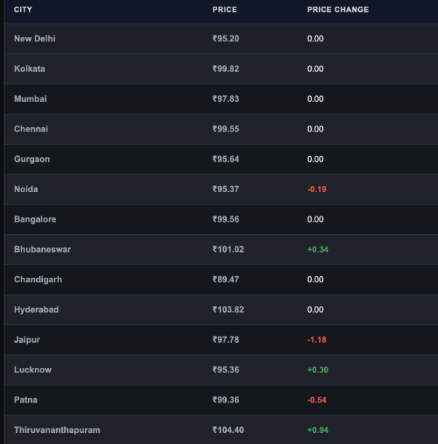Select the New Delhi row
This screenshot has width=438, height=444.
(x=221, y=39)
